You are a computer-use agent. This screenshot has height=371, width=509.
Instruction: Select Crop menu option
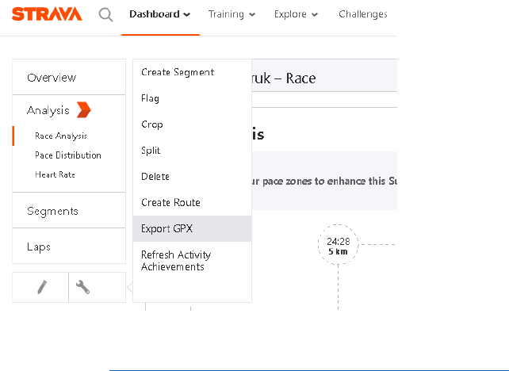152,124
